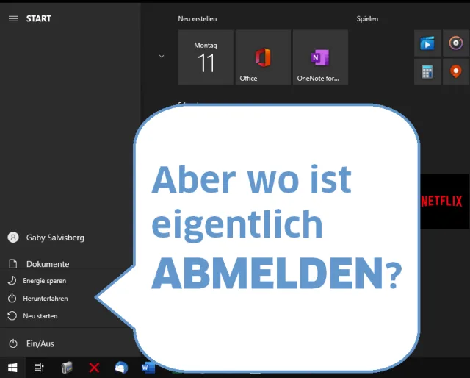Image resolution: width=470 pixels, height=378 pixels.
Task: Select the Neu erstellen group header
Action: coord(198,18)
